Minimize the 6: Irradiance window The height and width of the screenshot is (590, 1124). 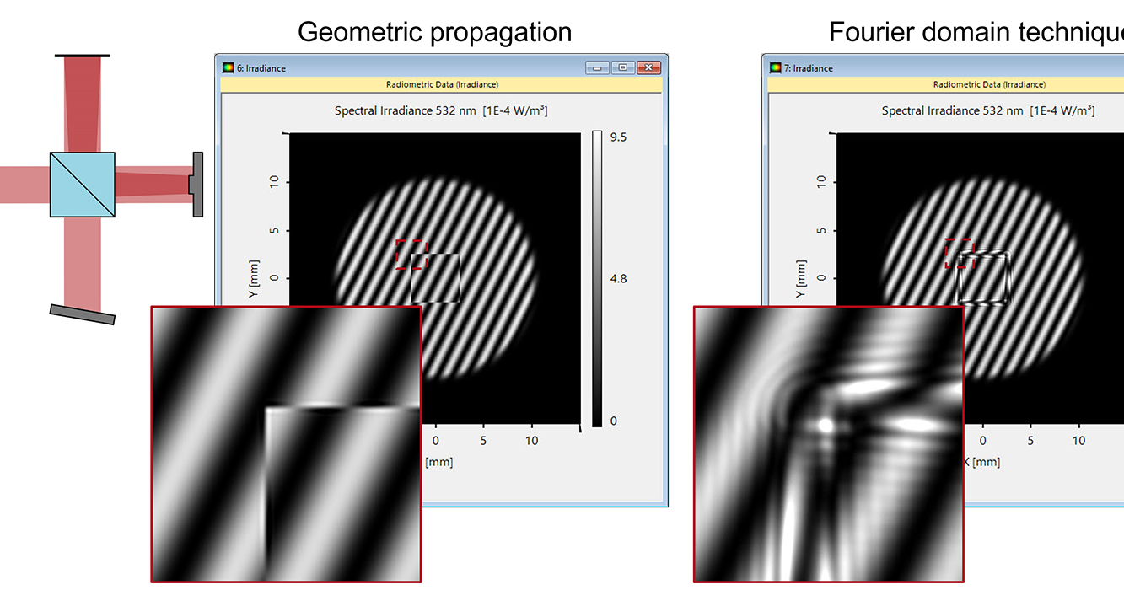click(598, 68)
